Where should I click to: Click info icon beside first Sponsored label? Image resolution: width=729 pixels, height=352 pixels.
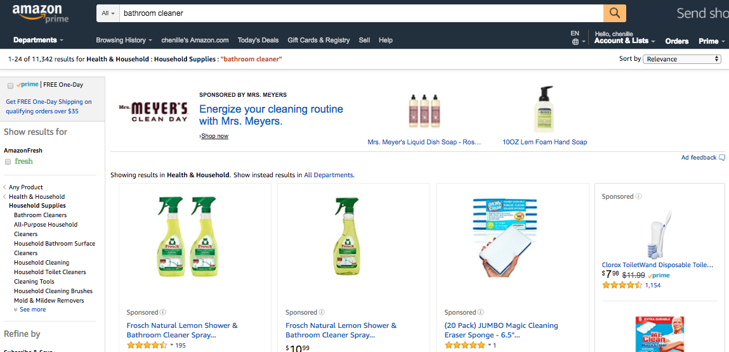[x=163, y=312]
